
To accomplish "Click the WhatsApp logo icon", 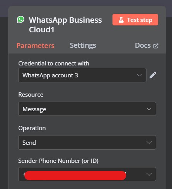I will 20,20.
